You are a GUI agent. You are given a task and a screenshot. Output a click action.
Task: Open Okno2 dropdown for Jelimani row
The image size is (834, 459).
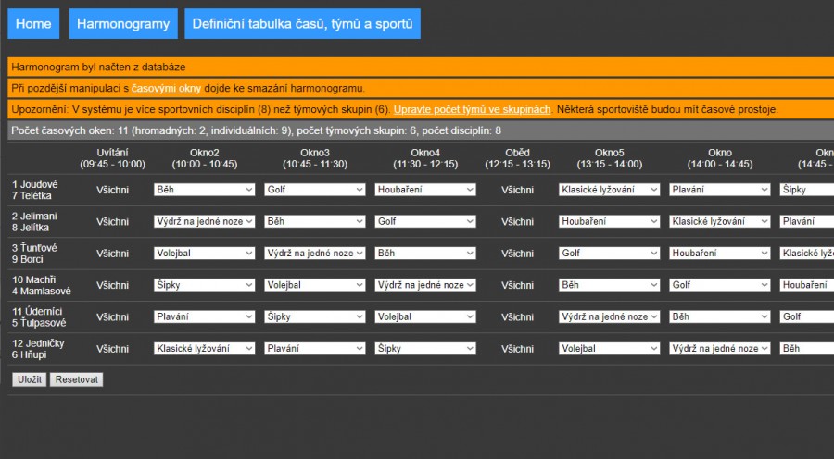[204, 221]
